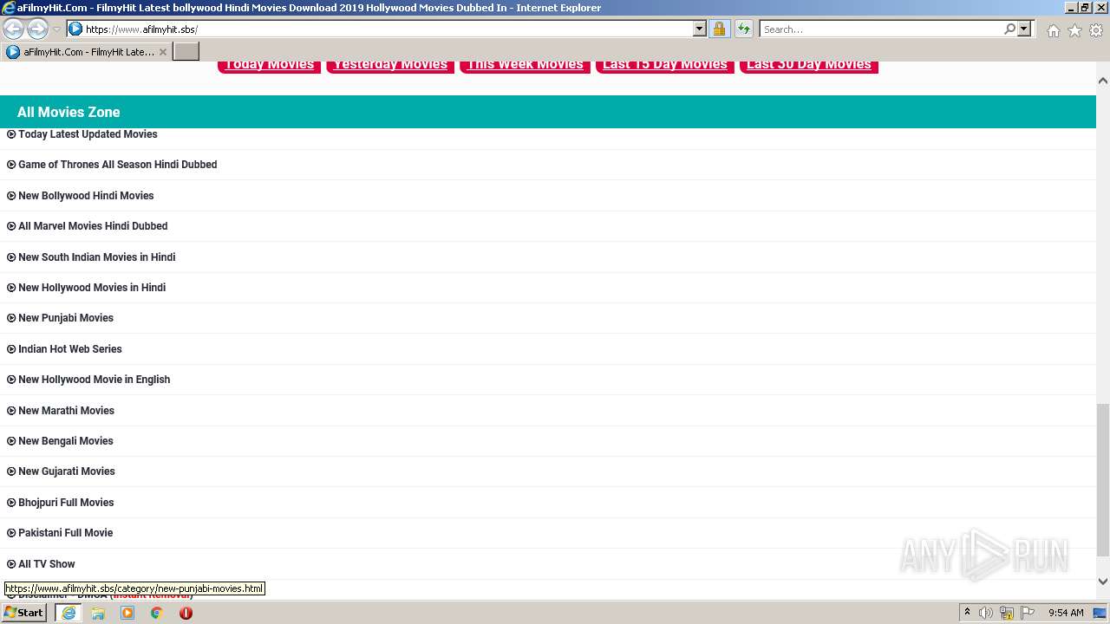
Task: Open the network tray icon
Action: pos(1007,613)
